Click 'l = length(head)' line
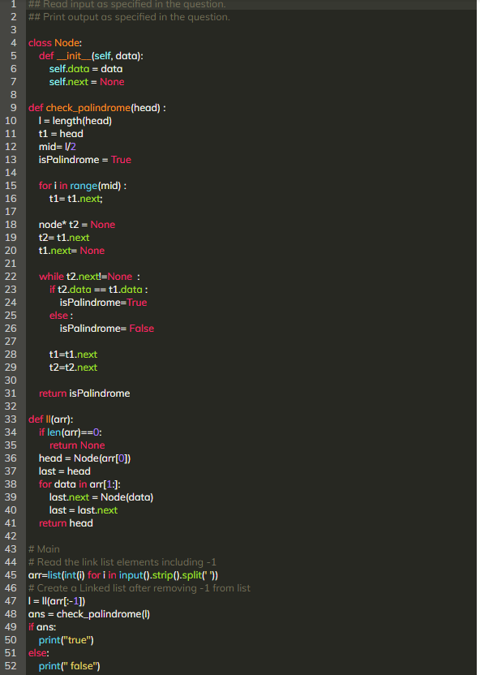Viewport: 480px width, 675px height. pyautogui.click(x=75, y=121)
